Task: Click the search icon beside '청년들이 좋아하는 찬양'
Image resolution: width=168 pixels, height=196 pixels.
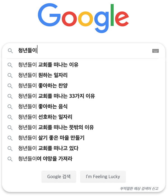Action: pyautogui.click(x=10, y=86)
